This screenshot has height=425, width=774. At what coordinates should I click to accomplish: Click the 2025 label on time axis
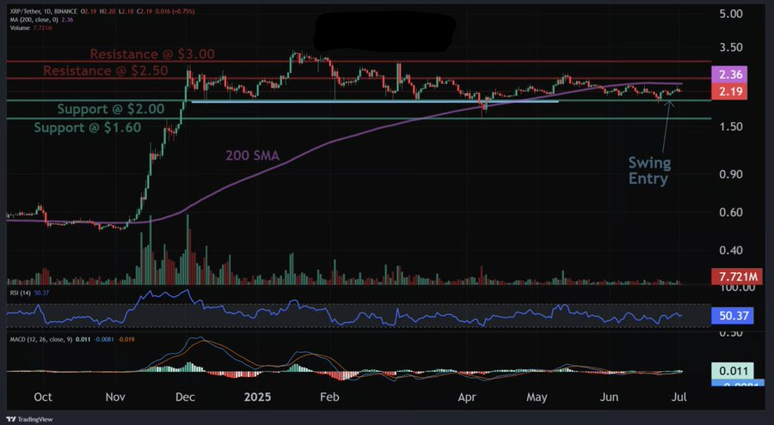pos(257,397)
